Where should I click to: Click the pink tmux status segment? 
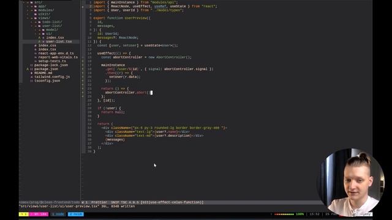coord(39,214)
